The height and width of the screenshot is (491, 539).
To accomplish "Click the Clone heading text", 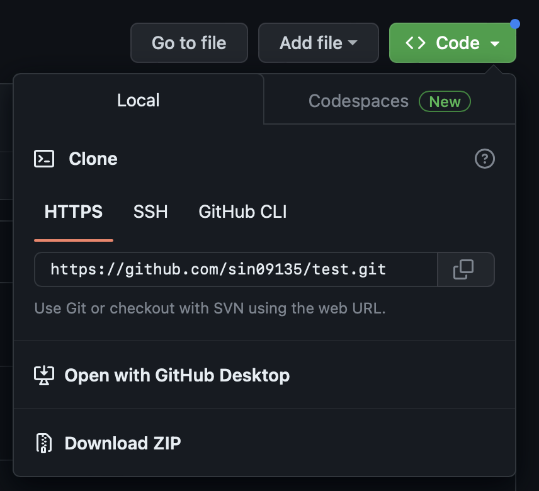I will 93,159.
